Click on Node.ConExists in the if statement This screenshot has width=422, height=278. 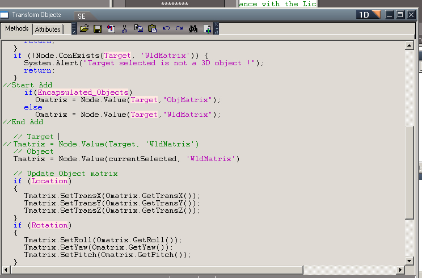[x=67, y=56]
